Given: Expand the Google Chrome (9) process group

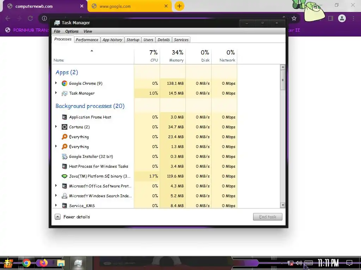Looking at the screenshot, I should click(56, 83).
